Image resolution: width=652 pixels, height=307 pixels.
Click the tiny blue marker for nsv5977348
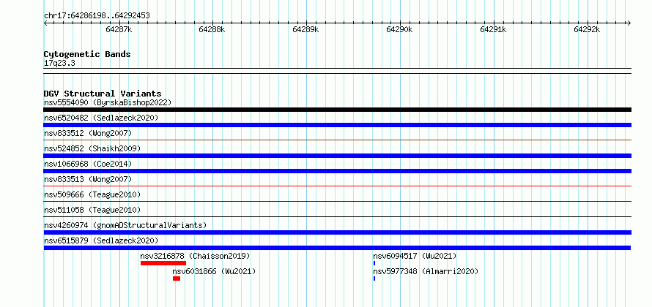point(374,278)
